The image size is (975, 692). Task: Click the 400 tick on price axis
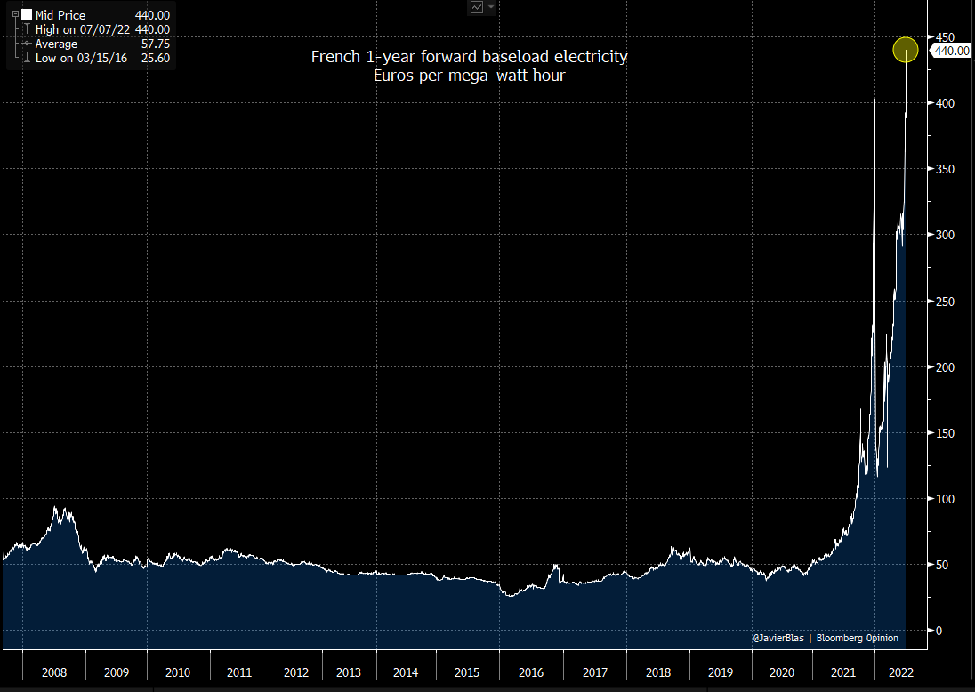[x=945, y=103]
